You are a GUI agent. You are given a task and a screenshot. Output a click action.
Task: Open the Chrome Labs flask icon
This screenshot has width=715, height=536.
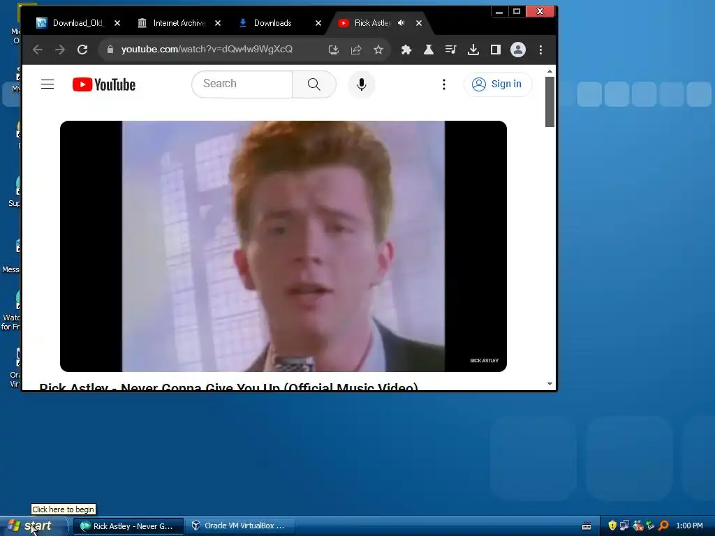pos(428,50)
